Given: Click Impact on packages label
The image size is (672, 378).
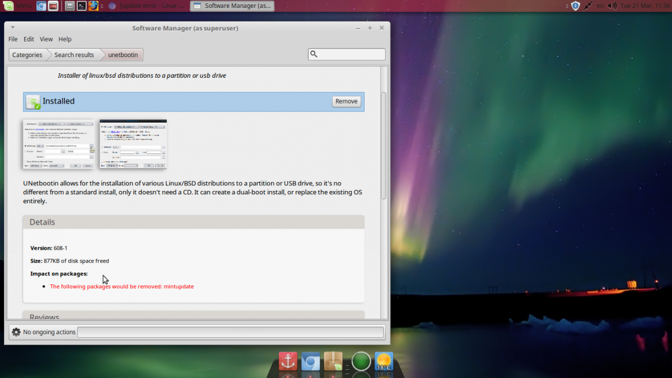Looking at the screenshot, I should point(59,274).
